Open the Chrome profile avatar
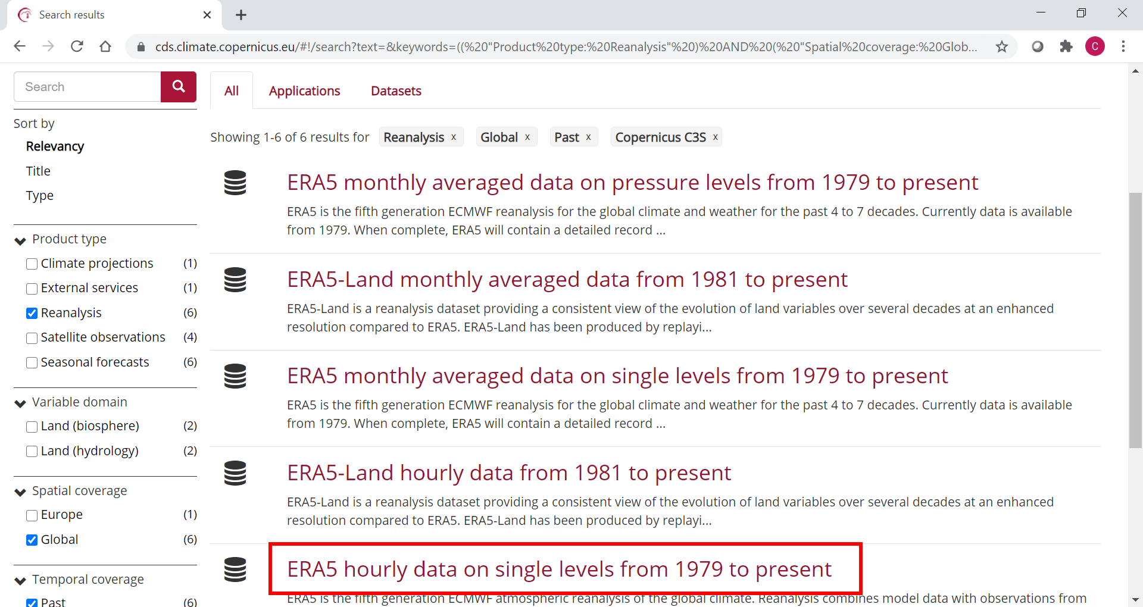 tap(1095, 46)
